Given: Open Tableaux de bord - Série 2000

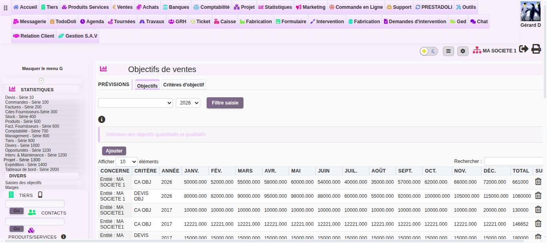Looking at the screenshot, I should click(32, 169).
